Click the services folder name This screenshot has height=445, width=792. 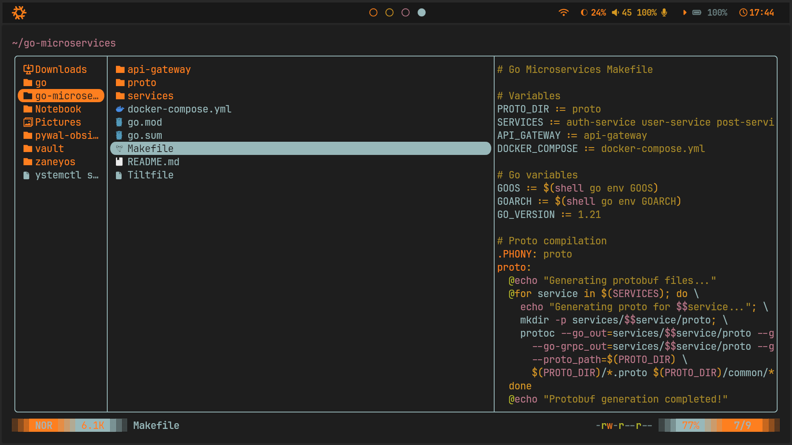point(151,96)
